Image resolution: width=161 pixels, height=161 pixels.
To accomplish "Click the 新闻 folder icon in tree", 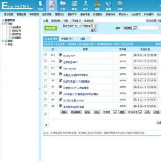I will [x=6, y=41].
